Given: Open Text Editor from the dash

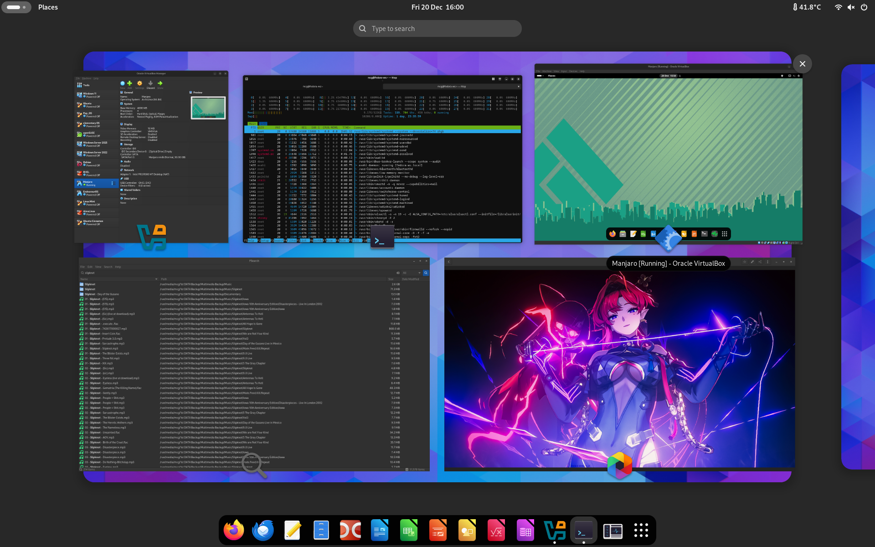Looking at the screenshot, I should [x=292, y=530].
